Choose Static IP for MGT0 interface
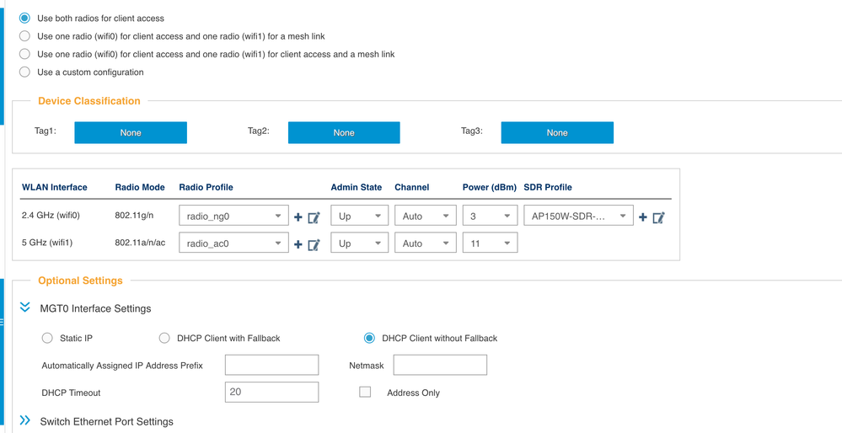The height and width of the screenshot is (433, 842). [x=48, y=339]
